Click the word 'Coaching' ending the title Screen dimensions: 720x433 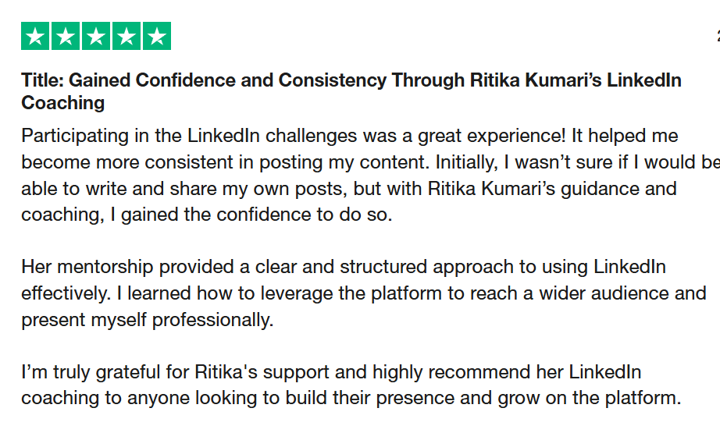(x=63, y=103)
